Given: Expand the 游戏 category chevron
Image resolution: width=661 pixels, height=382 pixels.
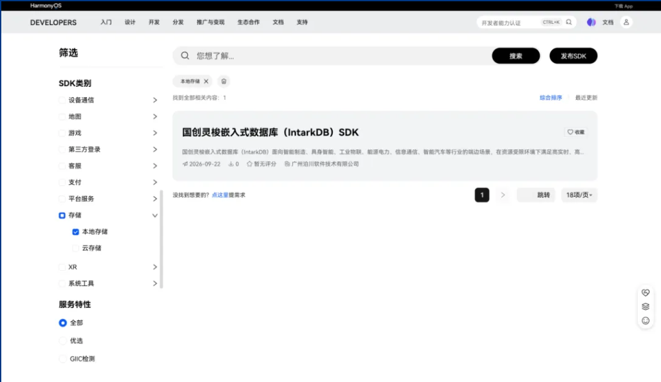Looking at the screenshot, I should pos(154,133).
